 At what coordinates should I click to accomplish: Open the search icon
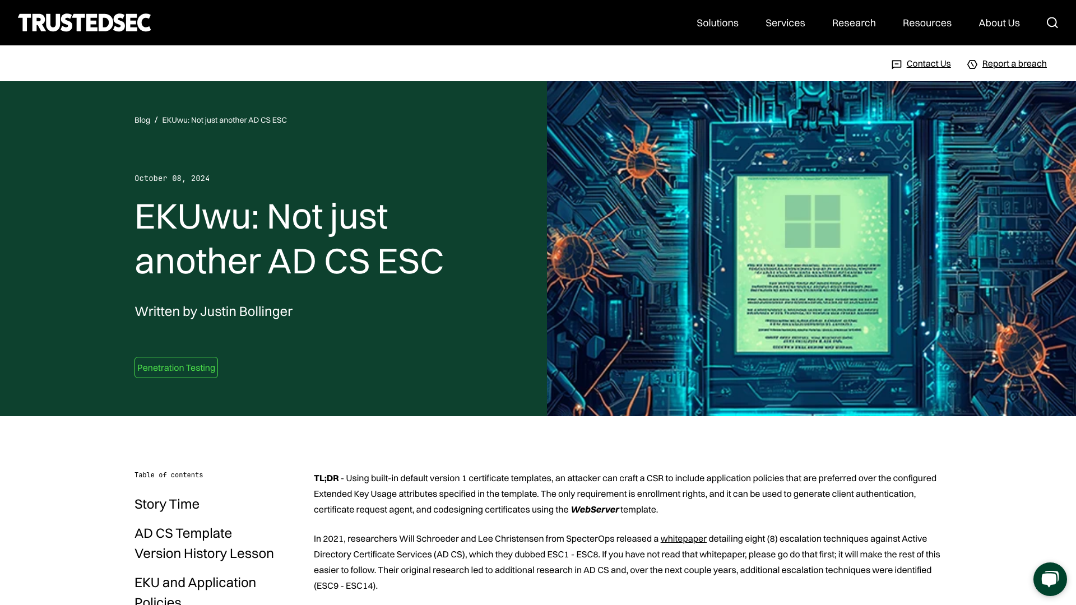coord(1052,22)
